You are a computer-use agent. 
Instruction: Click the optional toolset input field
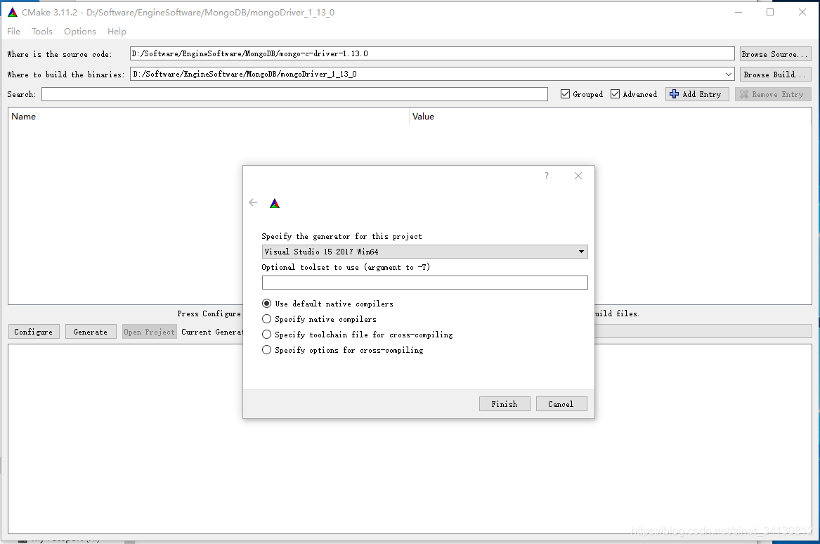coord(424,283)
